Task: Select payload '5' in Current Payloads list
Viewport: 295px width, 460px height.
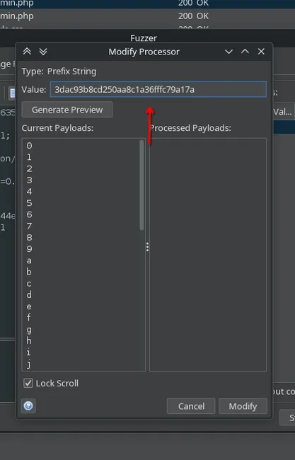Action: (29, 203)
